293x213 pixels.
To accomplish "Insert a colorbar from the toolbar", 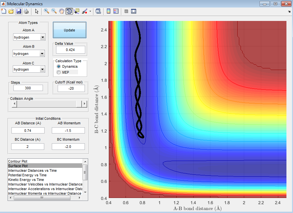I will [108, 11].
